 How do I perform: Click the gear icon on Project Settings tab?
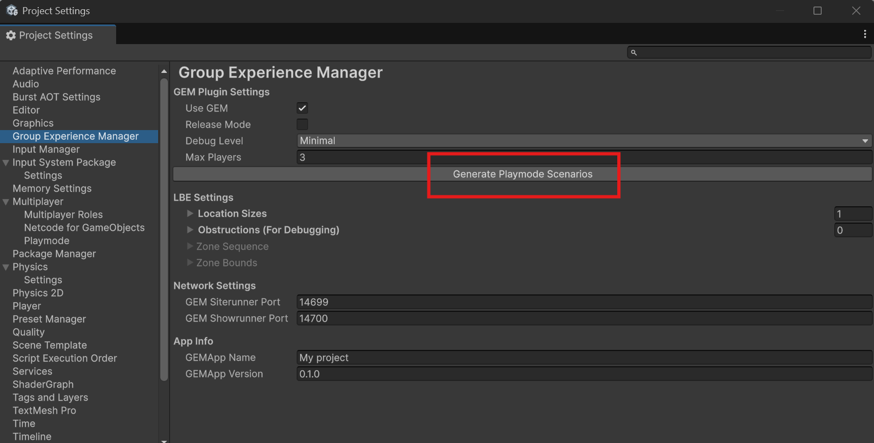pos(11,35)
